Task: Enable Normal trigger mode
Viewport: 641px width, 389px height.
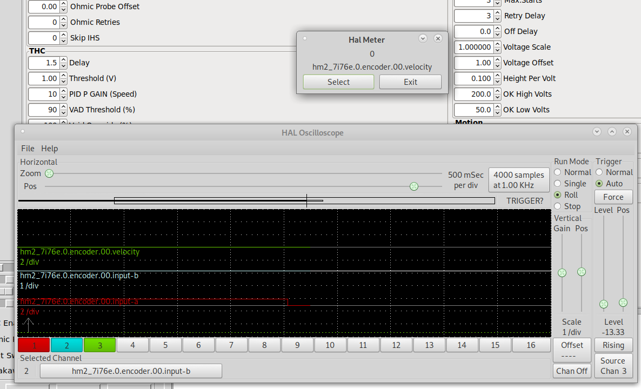Action: [x=599, y=172]
